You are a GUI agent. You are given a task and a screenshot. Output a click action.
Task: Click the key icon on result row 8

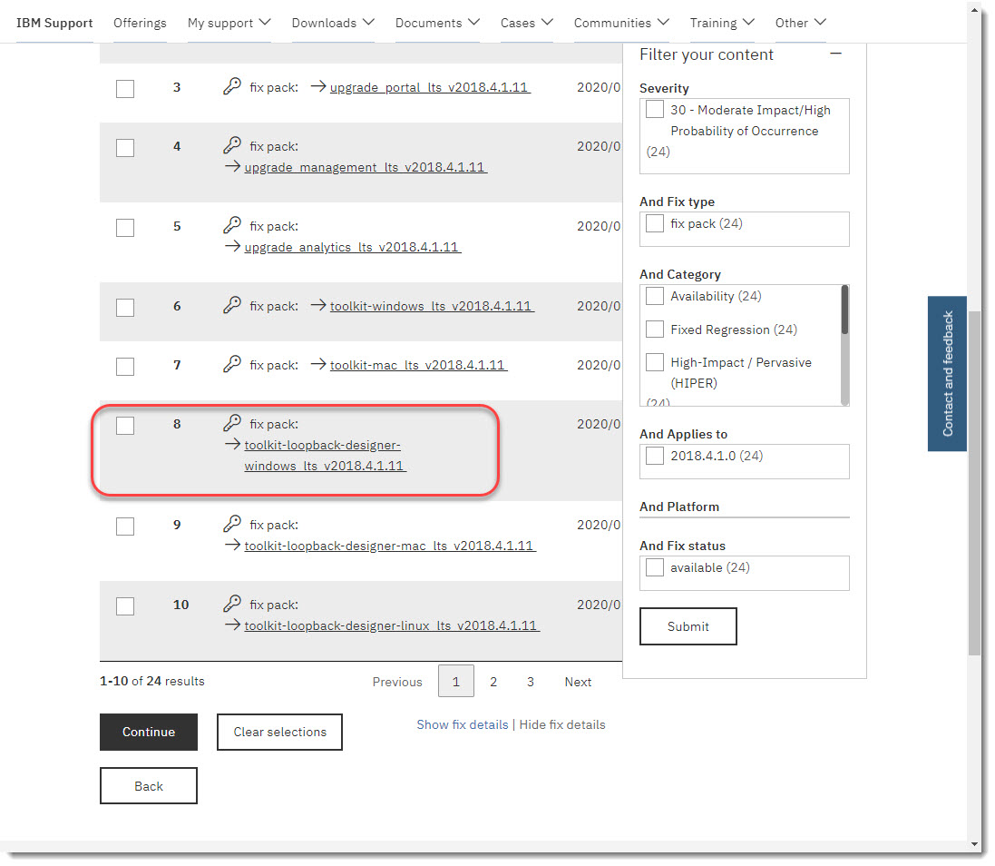pyautogui.click(x=231, y=423)
